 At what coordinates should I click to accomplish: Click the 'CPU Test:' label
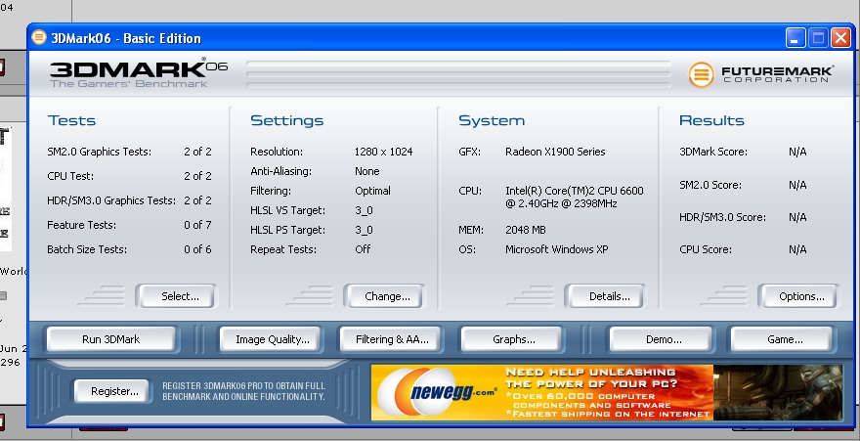point(70,176)
